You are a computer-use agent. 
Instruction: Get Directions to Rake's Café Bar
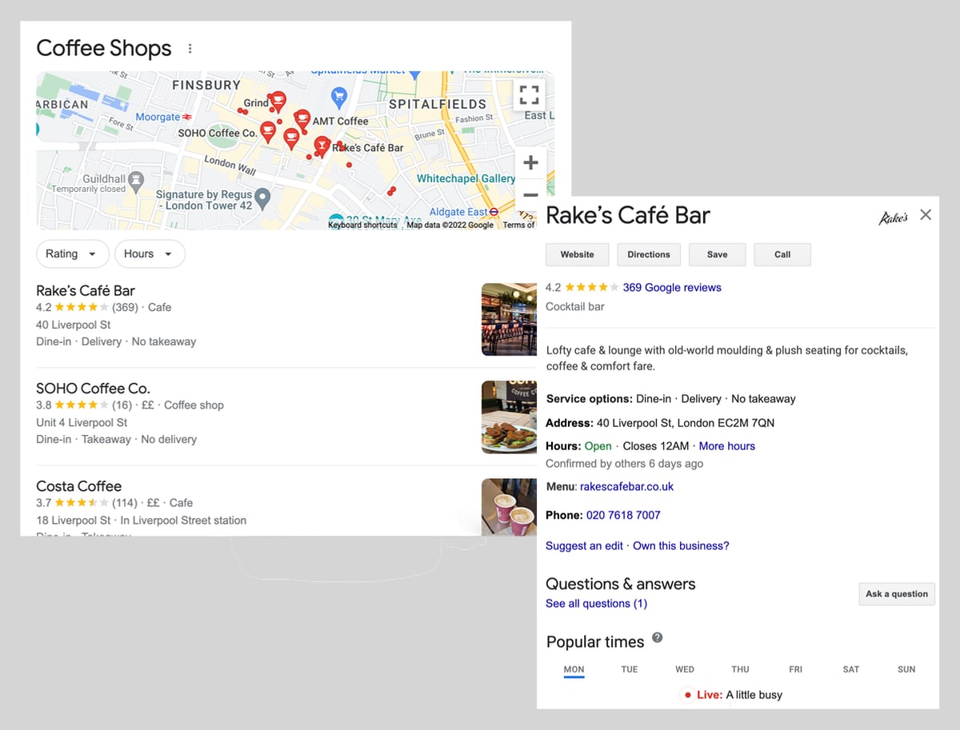pyautogui.click(x=649, y=254)
